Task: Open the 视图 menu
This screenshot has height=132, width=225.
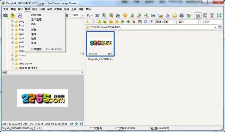Action: tap(35, 9)
